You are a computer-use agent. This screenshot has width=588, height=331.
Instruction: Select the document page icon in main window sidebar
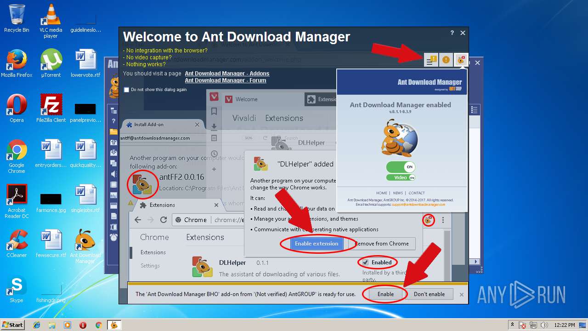point(113,216)
